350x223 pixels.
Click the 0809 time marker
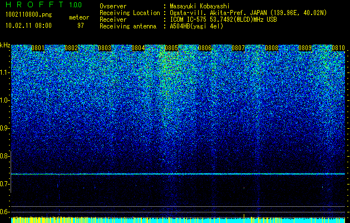[x=305, y=48]
